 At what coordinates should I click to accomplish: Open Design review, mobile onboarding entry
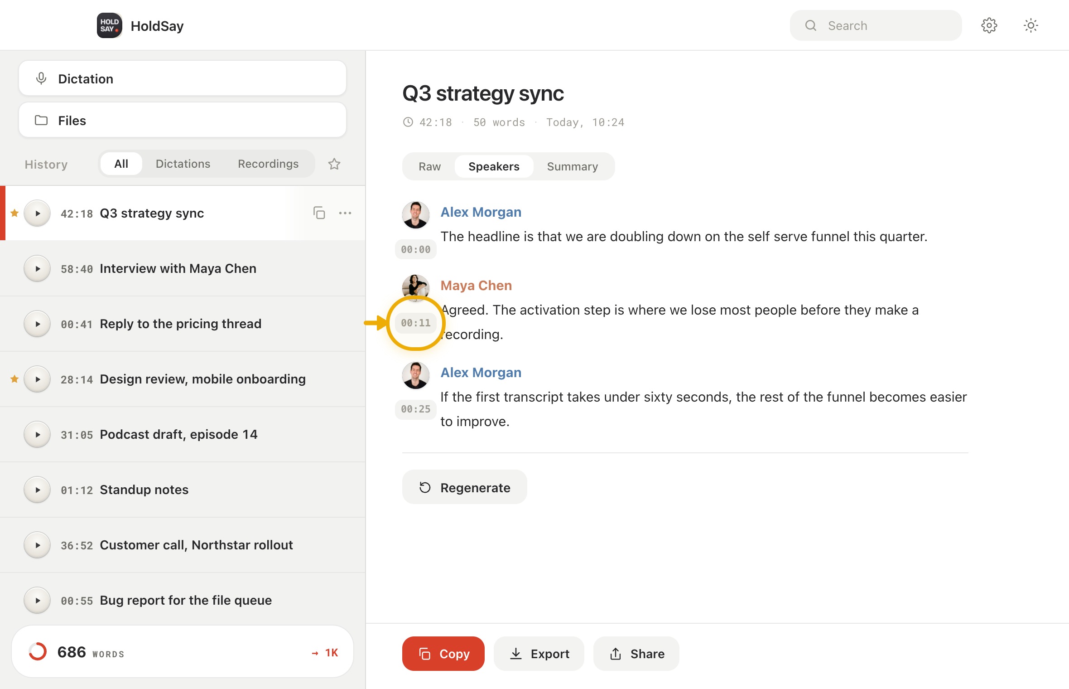[x=183, y=379]
